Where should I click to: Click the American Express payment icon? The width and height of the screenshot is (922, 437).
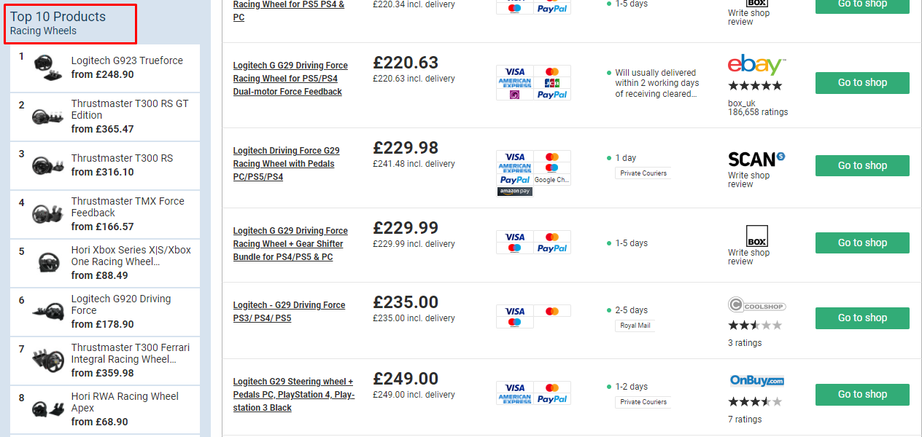(515, 82)
